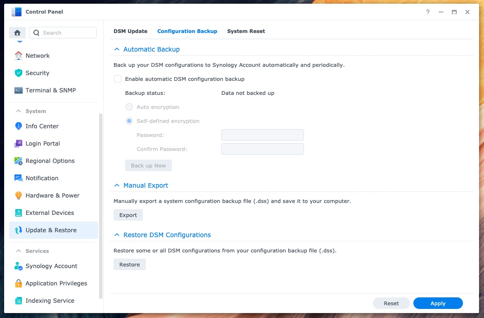Click the 'Data not backed up' status text
The image size is (484, 318).
[247, 93]
